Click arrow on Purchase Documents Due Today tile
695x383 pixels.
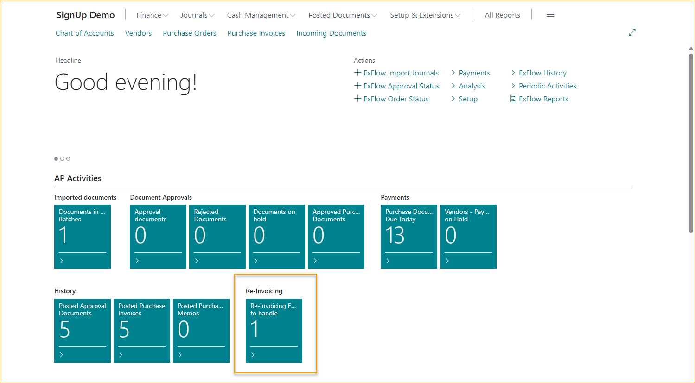coord(388,261)
